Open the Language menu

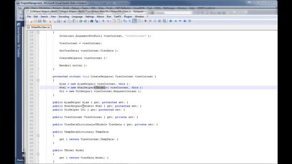coord(77,16)
